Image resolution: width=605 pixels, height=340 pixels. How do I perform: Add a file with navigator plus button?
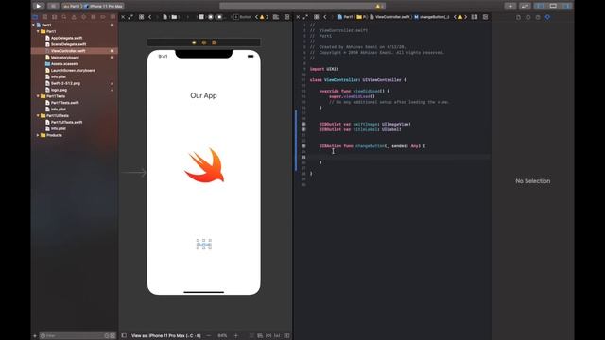[35, 336]
